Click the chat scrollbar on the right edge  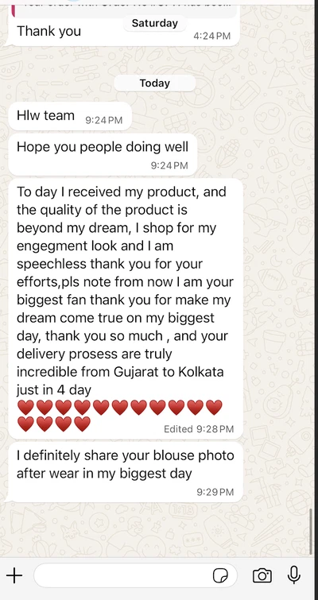pos(311,531)
